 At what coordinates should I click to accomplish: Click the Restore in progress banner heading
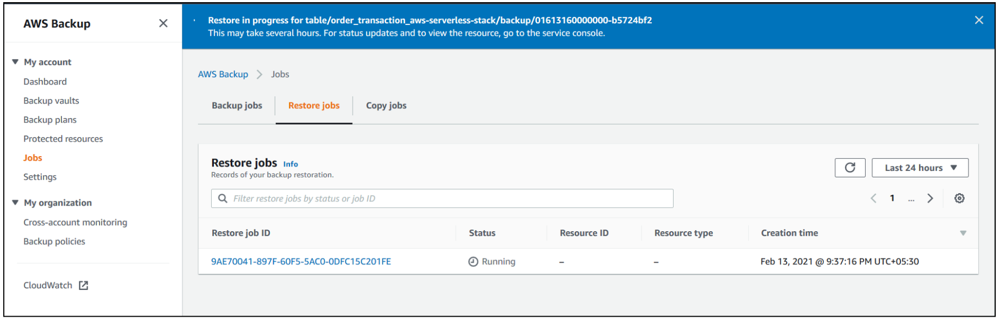point(430,20)
